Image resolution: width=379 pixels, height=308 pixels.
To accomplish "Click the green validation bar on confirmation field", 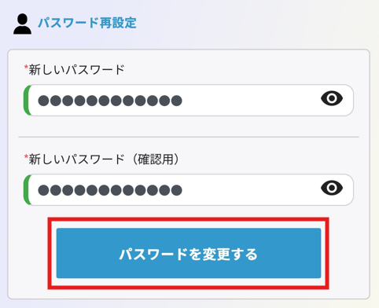I will [x=27, y=189].
